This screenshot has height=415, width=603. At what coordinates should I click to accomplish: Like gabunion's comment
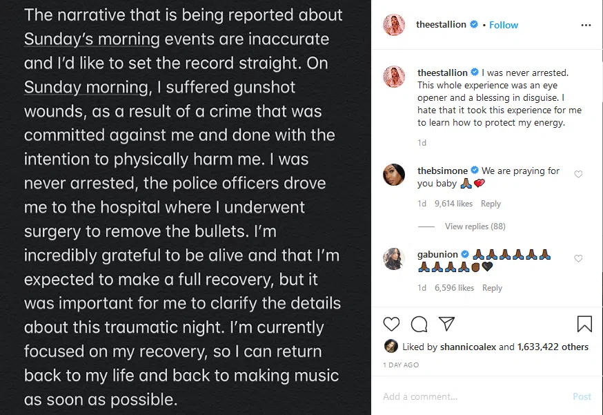[578, 259]
